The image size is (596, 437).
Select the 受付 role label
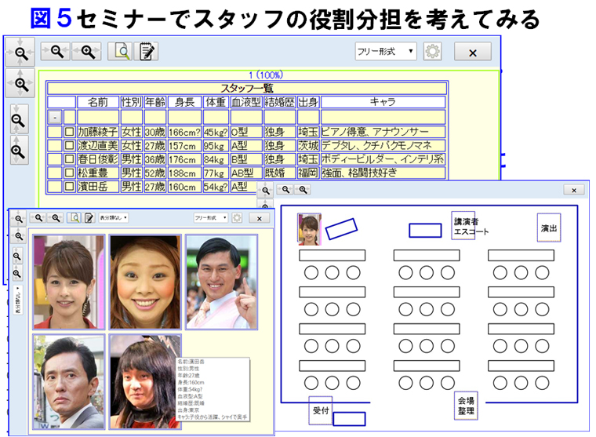tap(321, 410)
